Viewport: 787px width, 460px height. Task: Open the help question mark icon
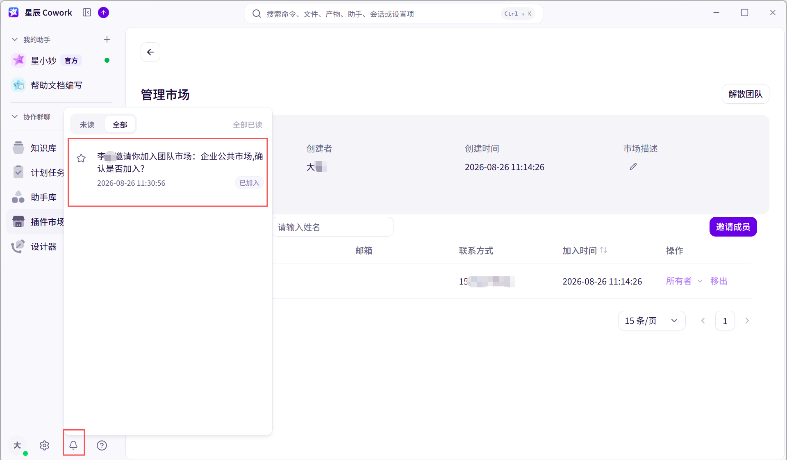click(x=102, y=445)
